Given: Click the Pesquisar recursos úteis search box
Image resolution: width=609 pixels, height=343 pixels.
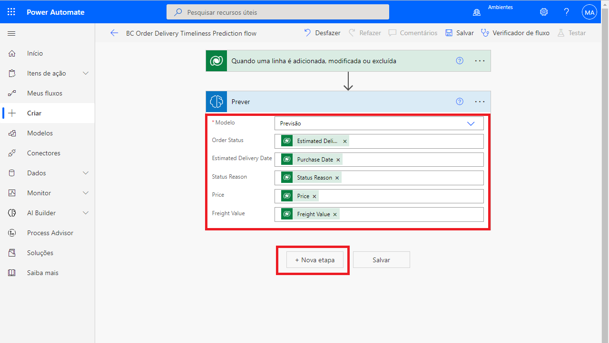Looking at the screenshot, I should 278,12.
